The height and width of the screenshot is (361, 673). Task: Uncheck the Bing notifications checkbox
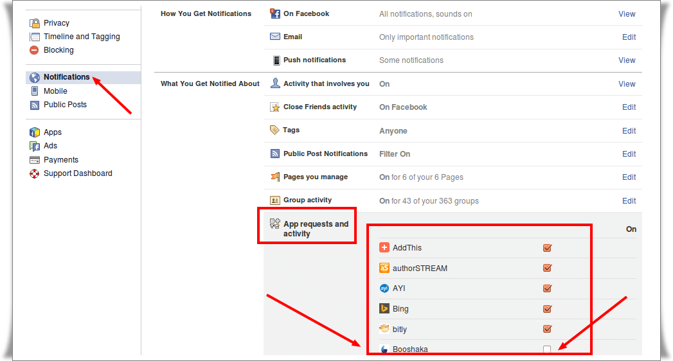tap(547, 309)
